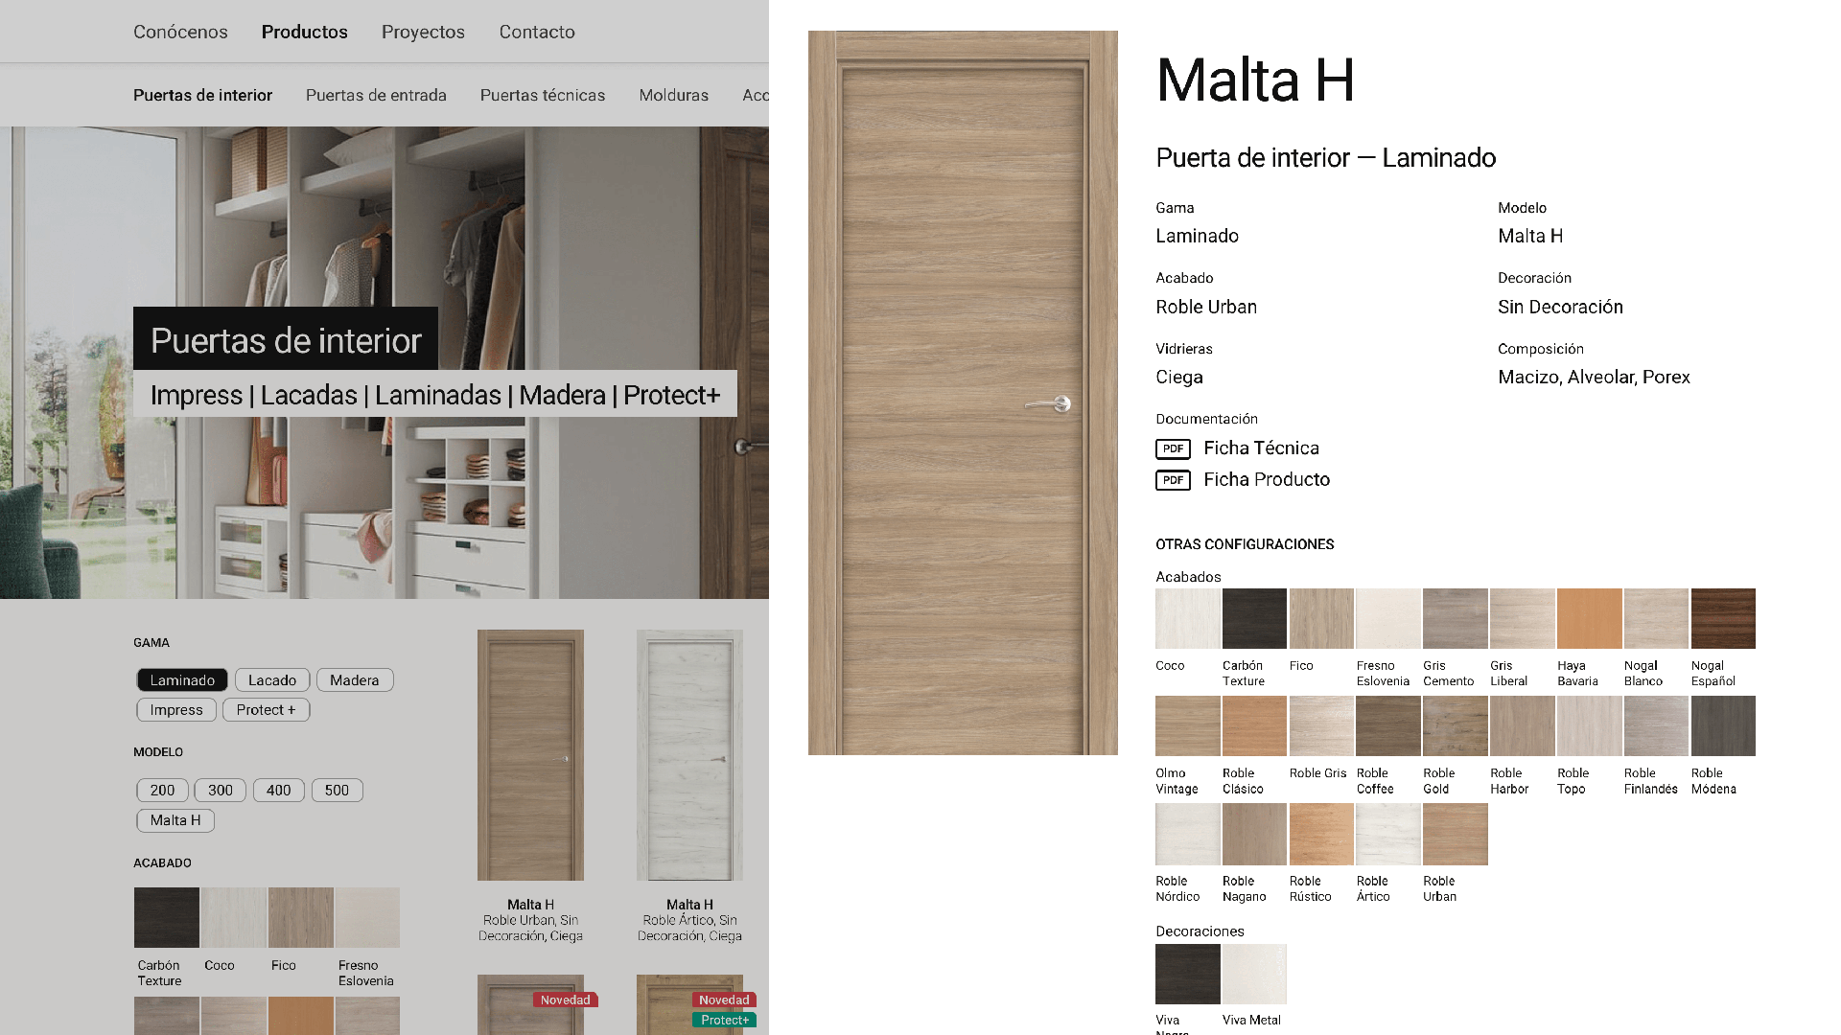The width and height of the screenshot is (1841, 1035).
Task: Select Carbón Texture finish swatch
Action: (x=1253, y=619)
